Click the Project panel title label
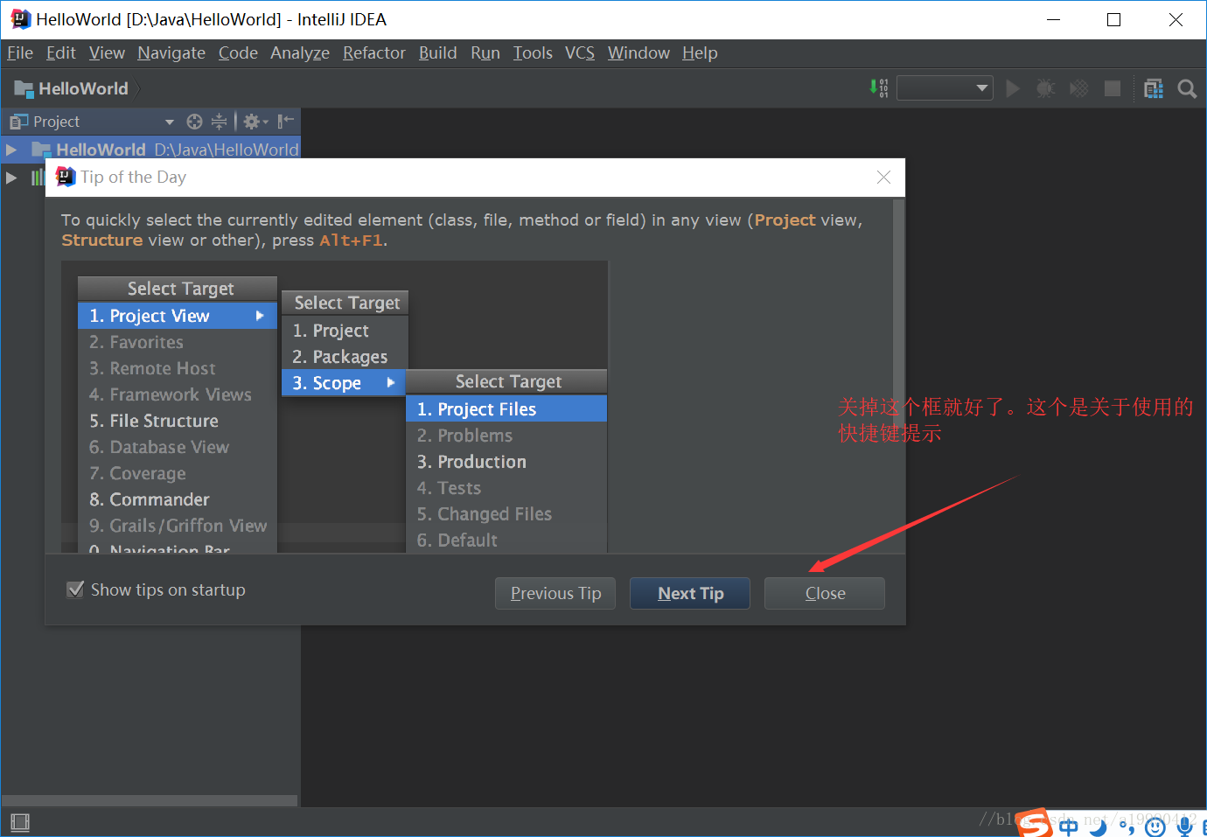The width and height of the screenshot is (1207, 837). point(56,122)
